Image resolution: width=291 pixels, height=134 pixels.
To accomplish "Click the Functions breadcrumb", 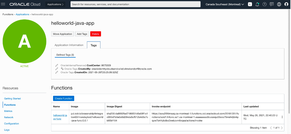I will tap(8, 14).
